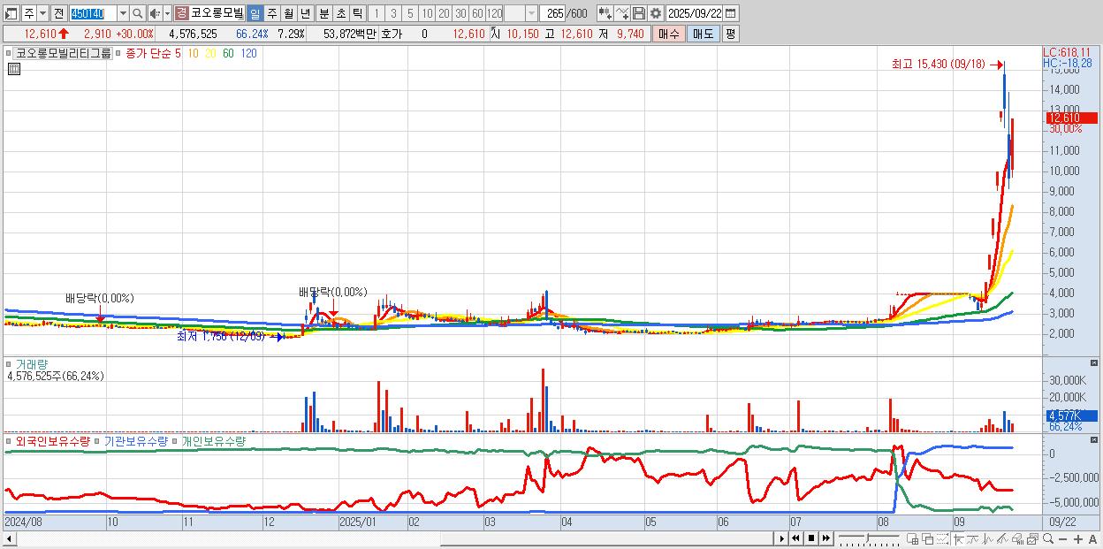Click the 외국인보유수량 legend label

tap(53, 440)
